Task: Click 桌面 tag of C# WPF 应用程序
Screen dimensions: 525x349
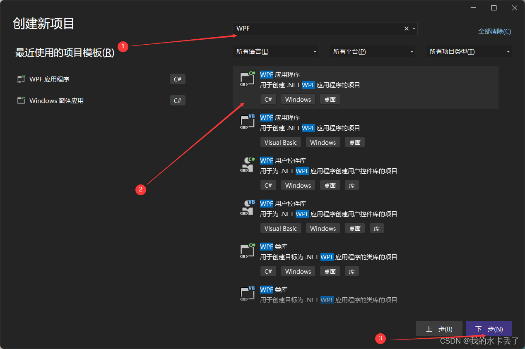Action: [x=330, y=99]
